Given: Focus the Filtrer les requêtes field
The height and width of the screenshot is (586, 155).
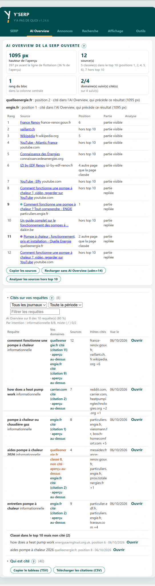Looking at the screenshot, I should point(35,312).
